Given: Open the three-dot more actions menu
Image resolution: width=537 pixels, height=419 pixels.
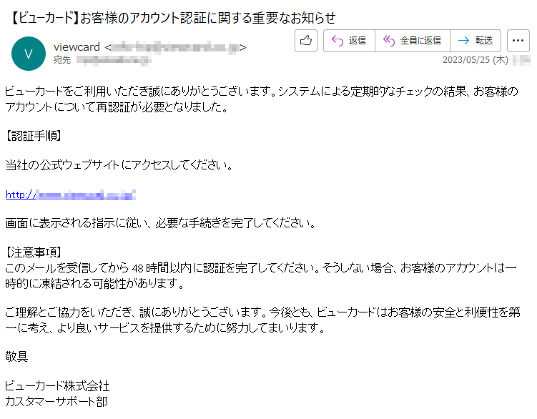Looking at the screenshot, I should pos(518,41).
